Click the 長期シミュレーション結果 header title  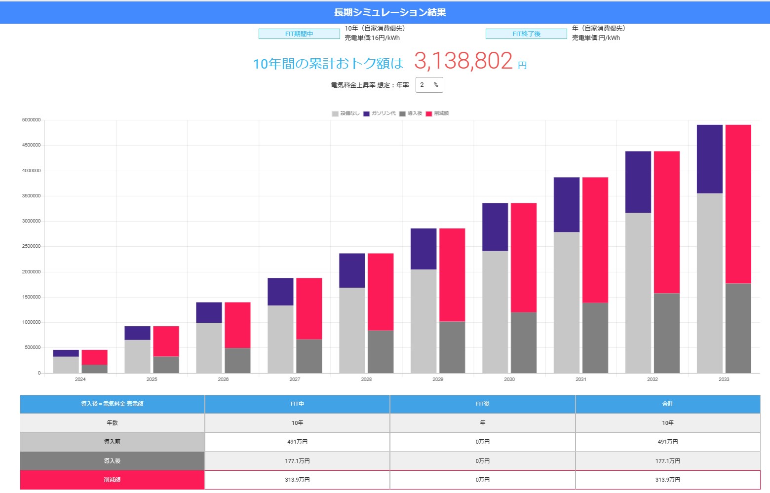point(390,12)
